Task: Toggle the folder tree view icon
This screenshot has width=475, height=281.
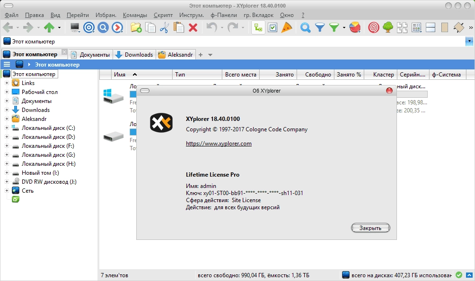Action: (258, 27)
